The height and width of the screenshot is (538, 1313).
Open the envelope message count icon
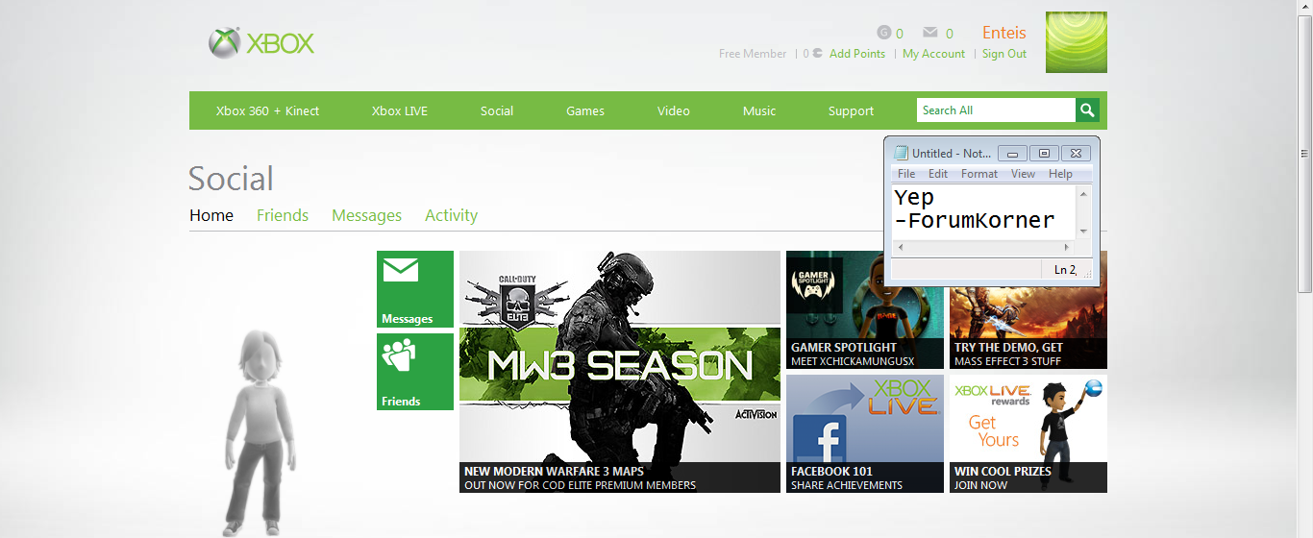coord(929,33)
